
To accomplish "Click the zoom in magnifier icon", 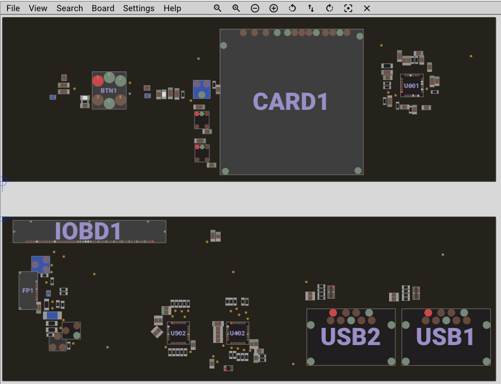I will tap(236, 9).
